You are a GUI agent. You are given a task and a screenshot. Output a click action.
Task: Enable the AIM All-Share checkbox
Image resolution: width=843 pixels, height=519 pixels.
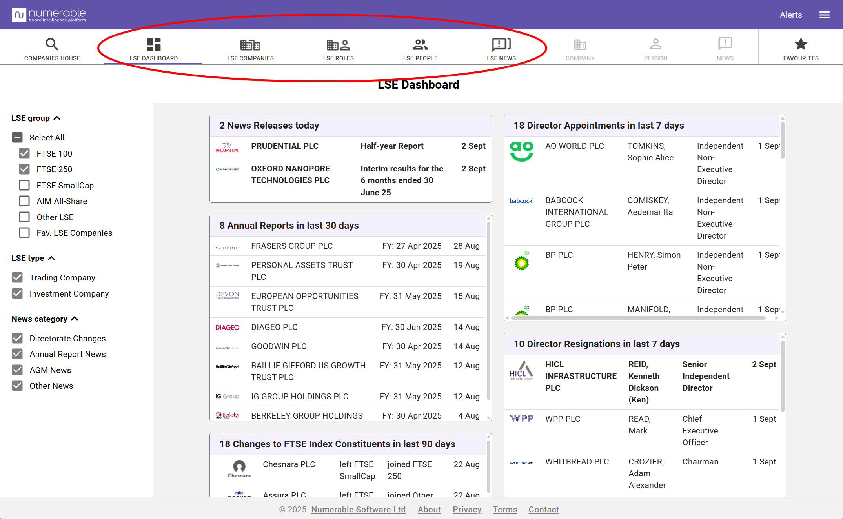click(24, 201)
